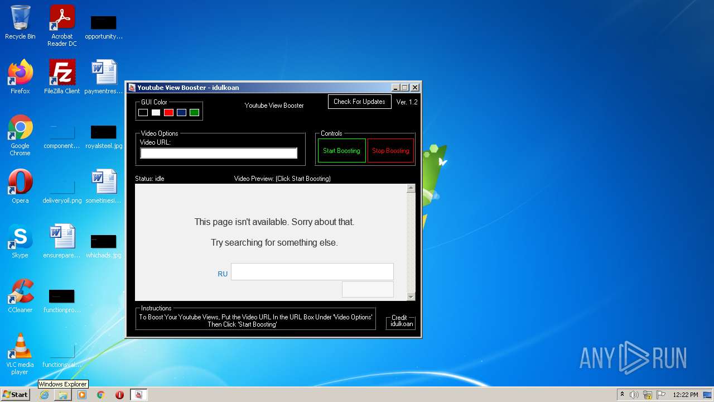
Task: Open Skype desktop shortcut
Action: [x=20, y=241]
